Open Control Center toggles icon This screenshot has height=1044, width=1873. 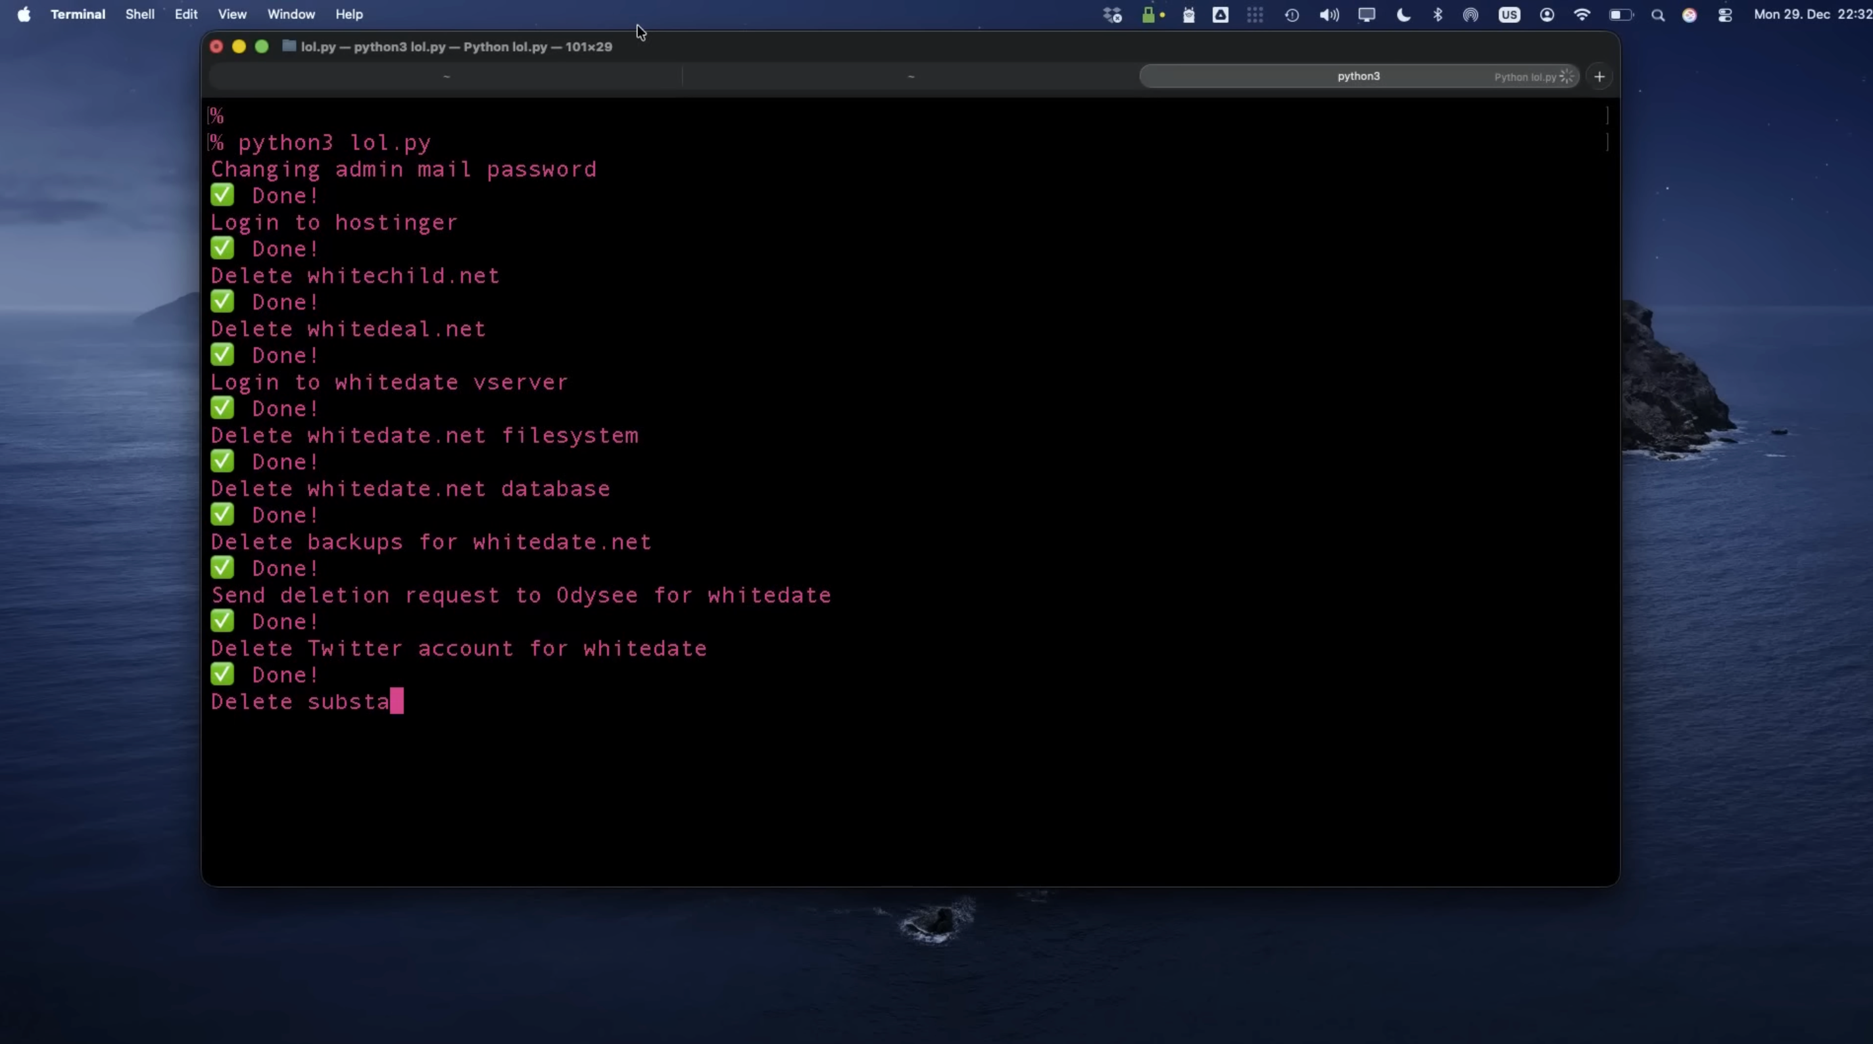(x=1724, y=14)
